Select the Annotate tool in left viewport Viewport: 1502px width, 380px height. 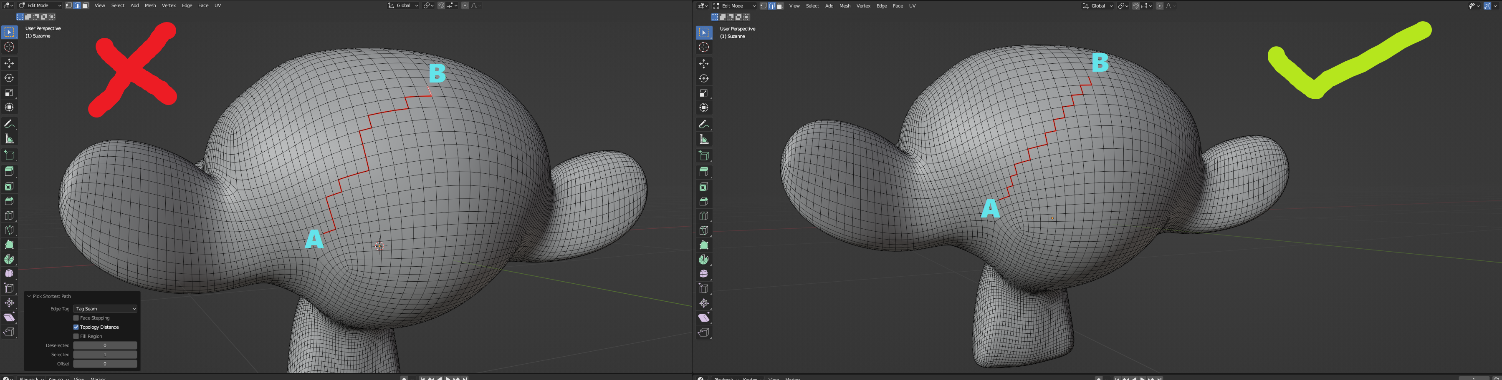(x=9, y=124)
